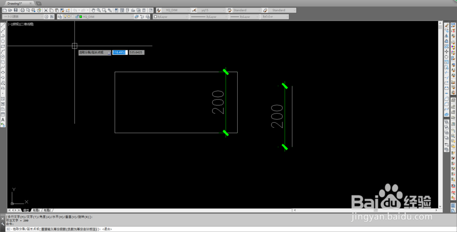Select the Circle tool in the Draw toolbar
The image size is (457, 232).
point(3,57)
